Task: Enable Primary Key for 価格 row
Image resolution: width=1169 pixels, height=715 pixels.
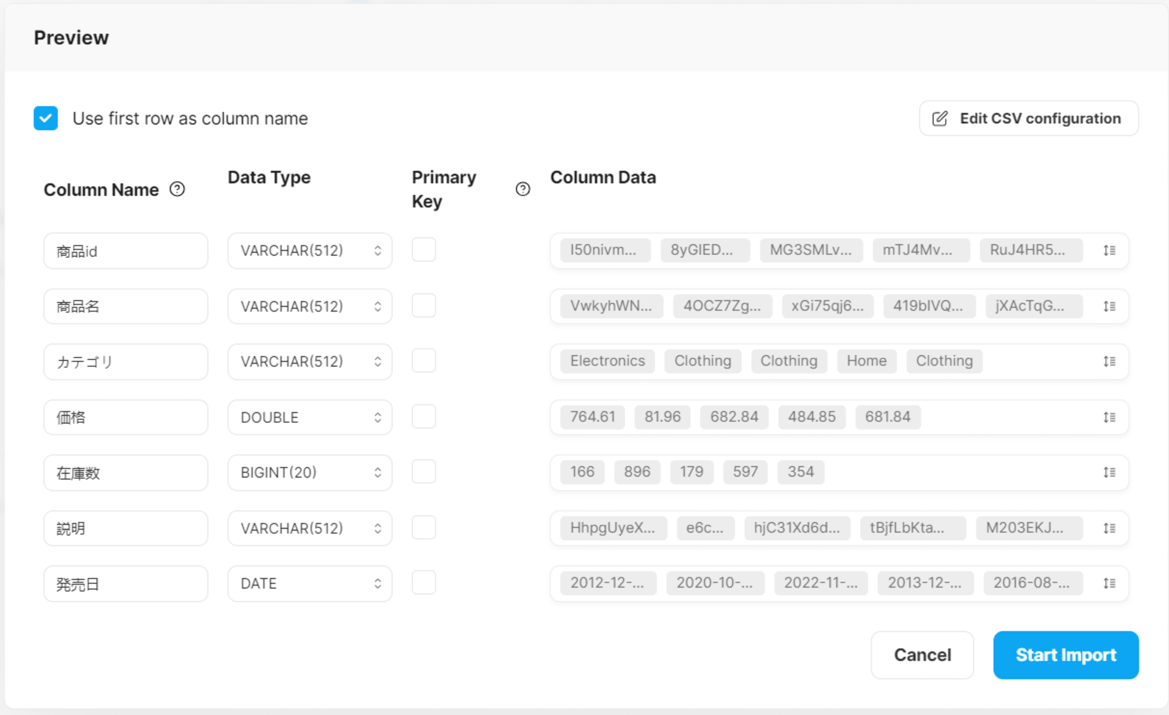Action: (425, 416)
